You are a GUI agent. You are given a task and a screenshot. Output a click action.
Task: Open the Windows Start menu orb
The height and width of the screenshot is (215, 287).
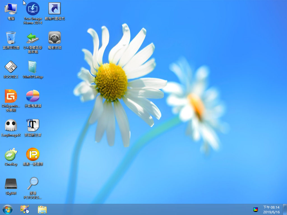click(x=8, y=209)
